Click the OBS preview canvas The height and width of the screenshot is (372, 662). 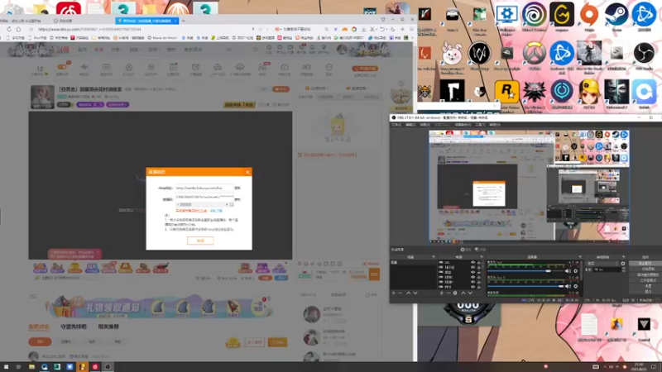point(529,188)
